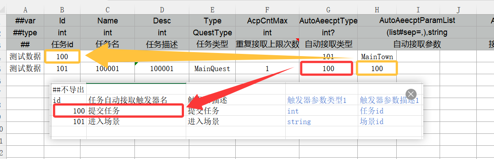
Task: Click the ##type cell
Action: click(25, 32)
